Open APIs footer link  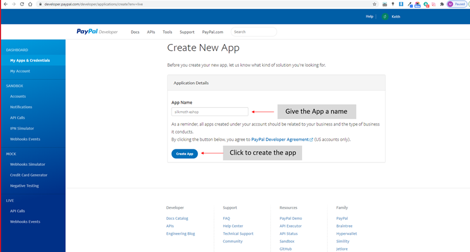coord(170,226)
